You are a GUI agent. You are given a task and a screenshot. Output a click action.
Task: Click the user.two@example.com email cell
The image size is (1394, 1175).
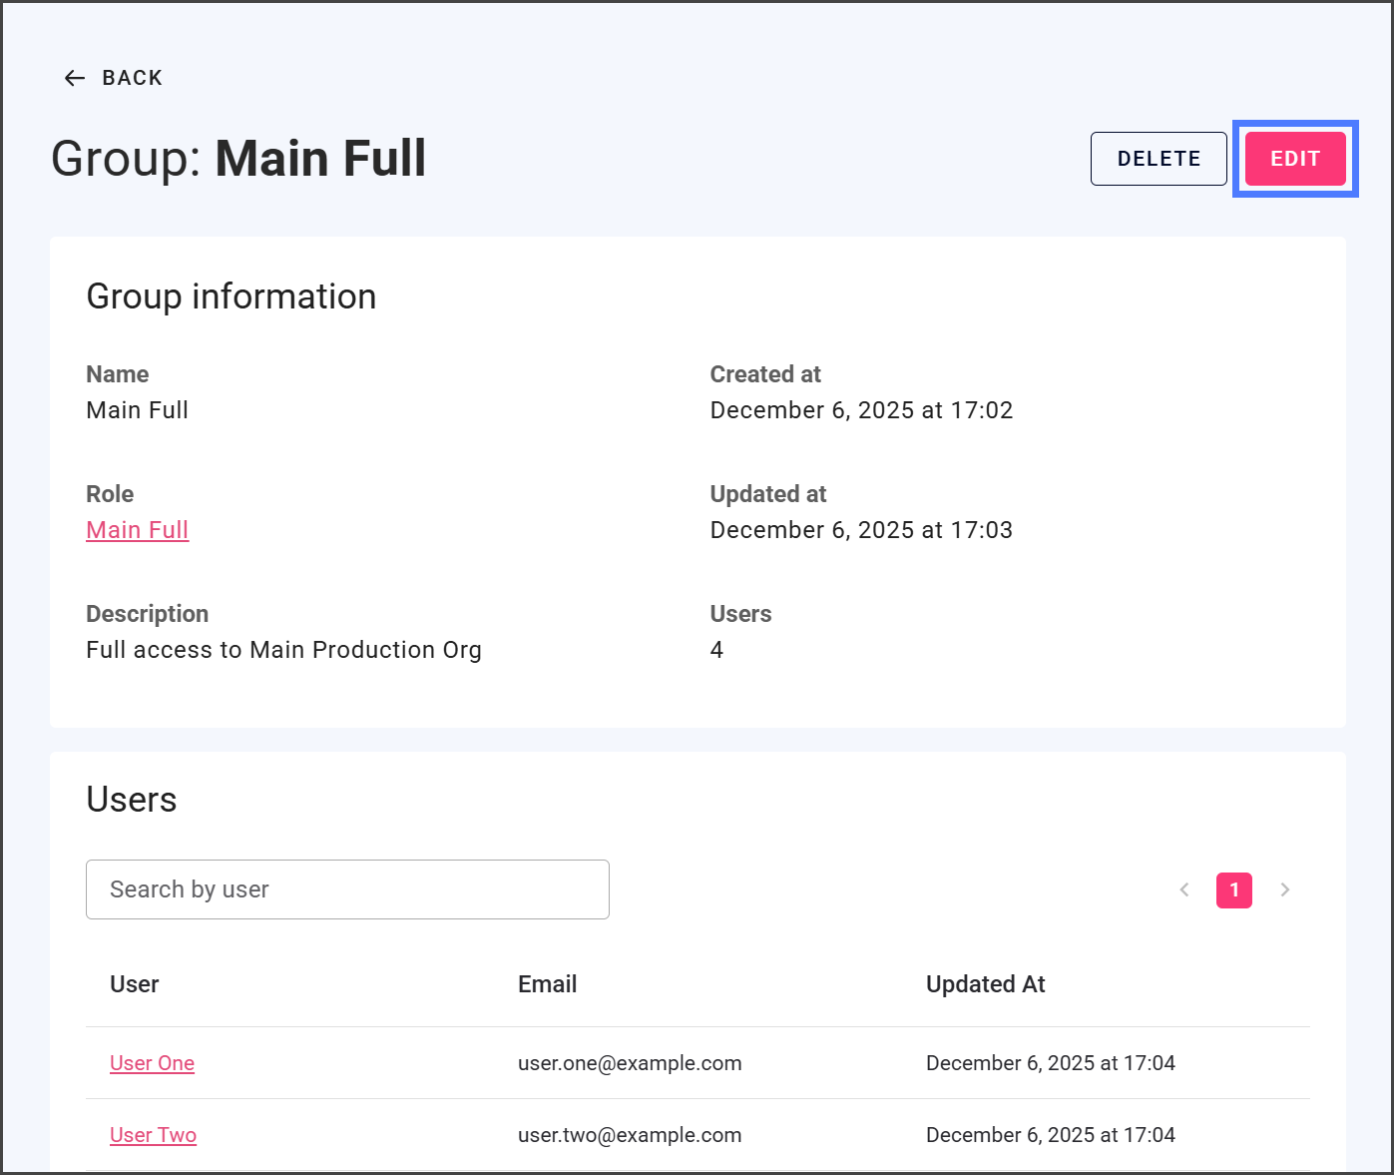[630, 1135]
